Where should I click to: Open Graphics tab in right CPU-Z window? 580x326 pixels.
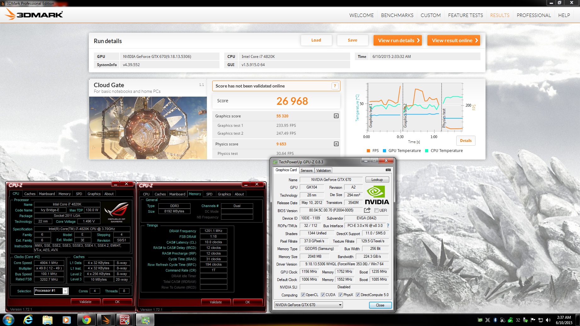225,194
